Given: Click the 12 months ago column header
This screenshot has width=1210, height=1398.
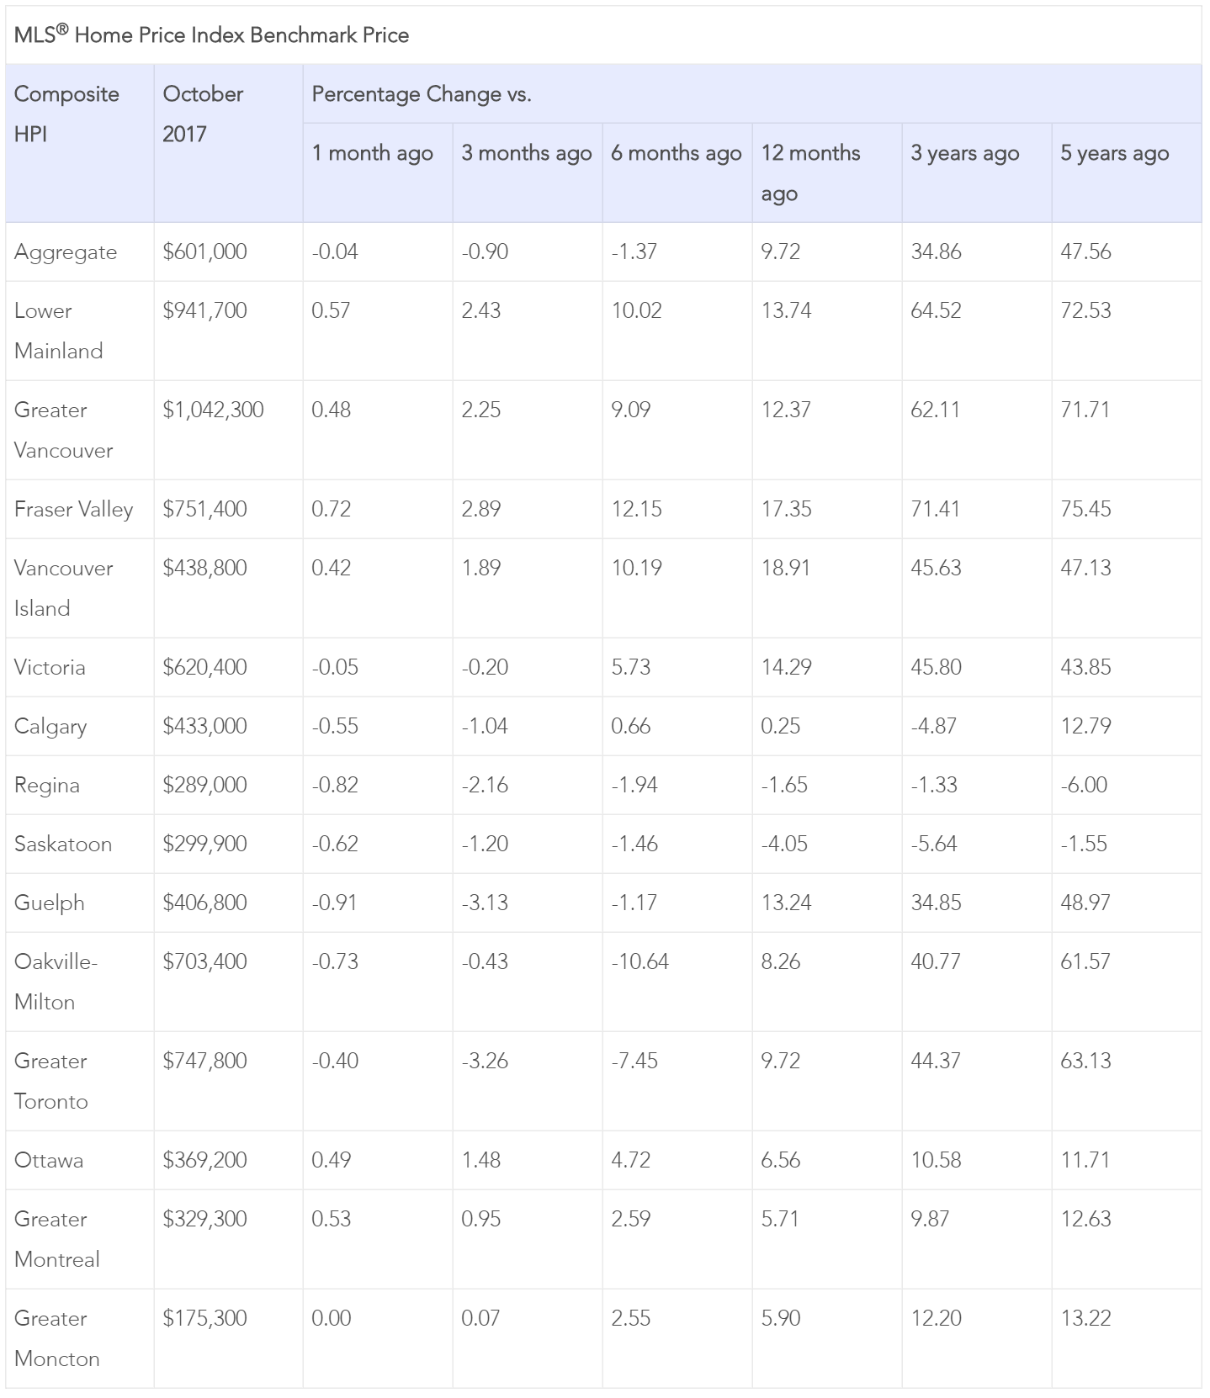Looking at the screenshot, I should 810,172.
